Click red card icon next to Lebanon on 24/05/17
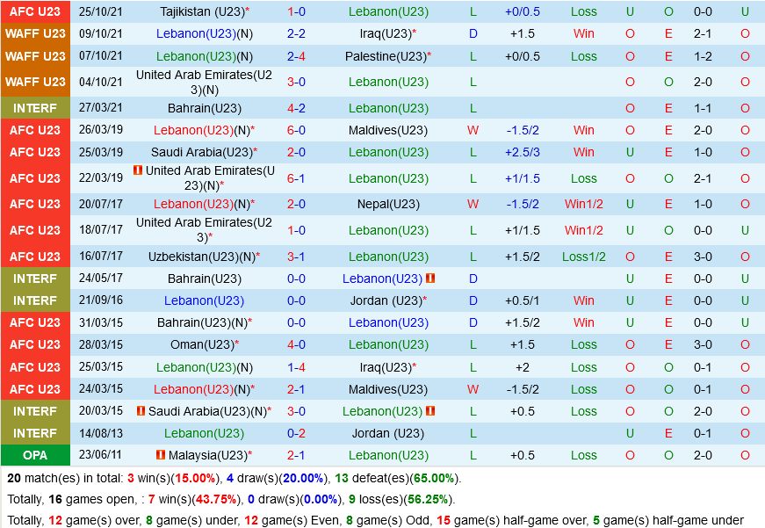The height and width of the screenshot is (528, 765). click(430, 278)
